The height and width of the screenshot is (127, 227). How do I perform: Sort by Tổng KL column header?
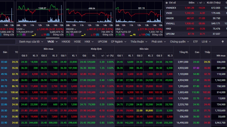(x=183, y=52)
